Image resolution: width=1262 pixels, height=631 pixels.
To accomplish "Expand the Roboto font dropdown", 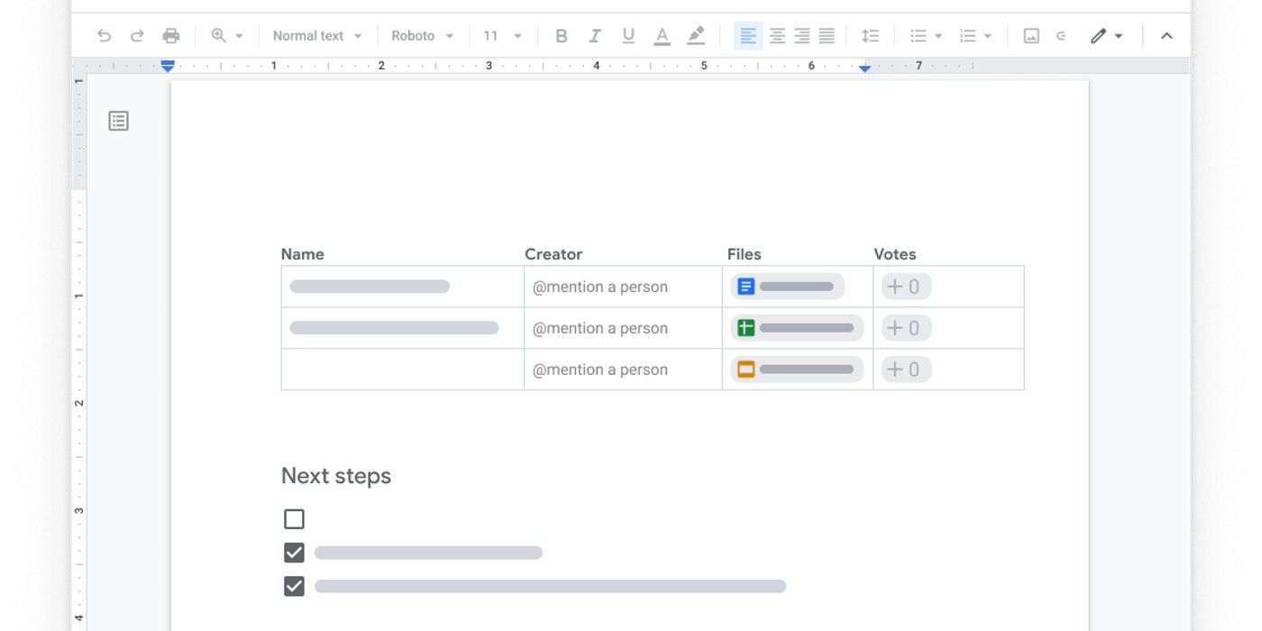I will point(422,36).
